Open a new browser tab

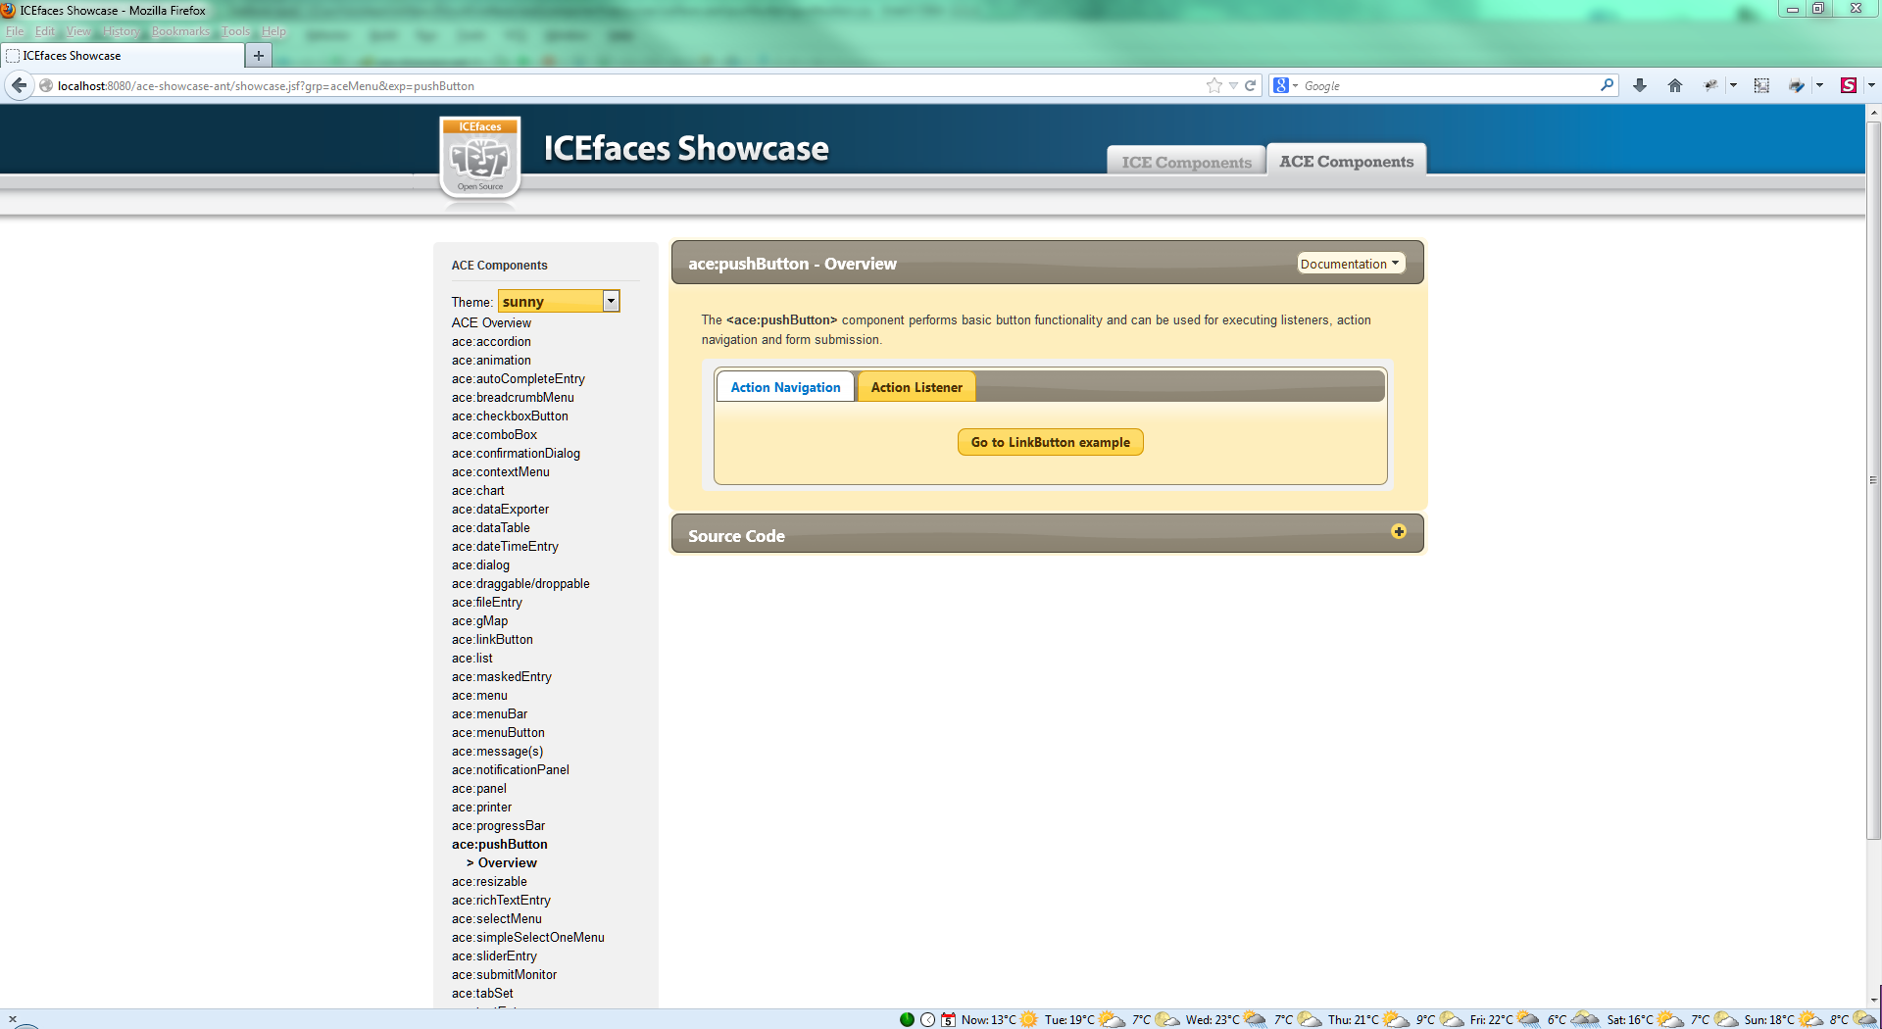click(x=258, y=56)
